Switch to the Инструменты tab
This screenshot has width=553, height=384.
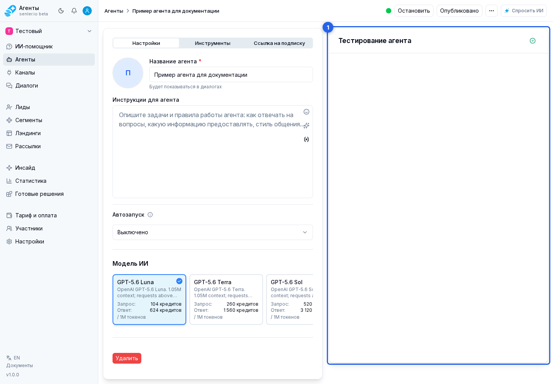point(213,43)
